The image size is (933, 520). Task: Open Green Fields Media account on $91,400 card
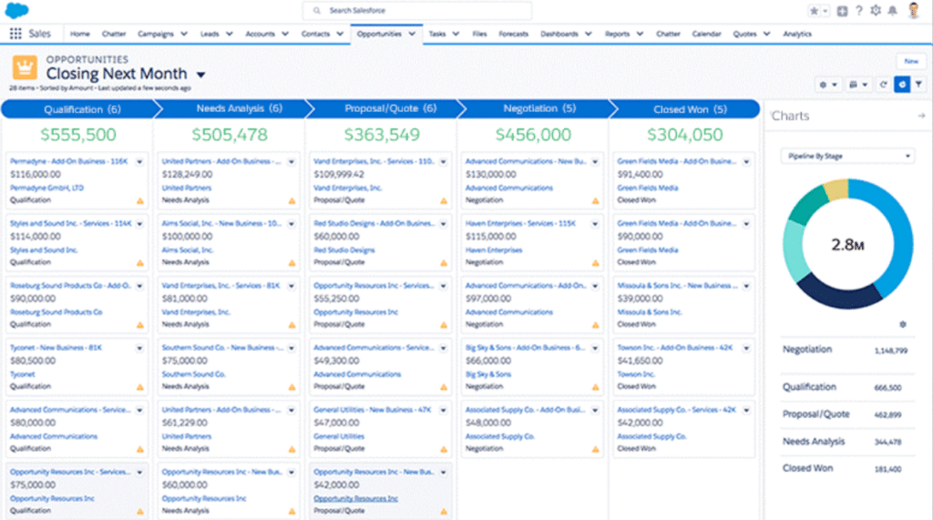click(x=648, y=188)
